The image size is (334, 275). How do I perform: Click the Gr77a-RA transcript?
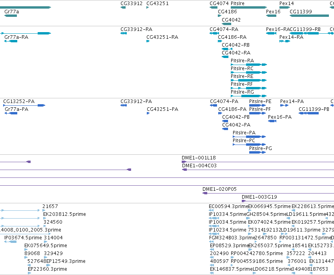click(x=11, y=41)
